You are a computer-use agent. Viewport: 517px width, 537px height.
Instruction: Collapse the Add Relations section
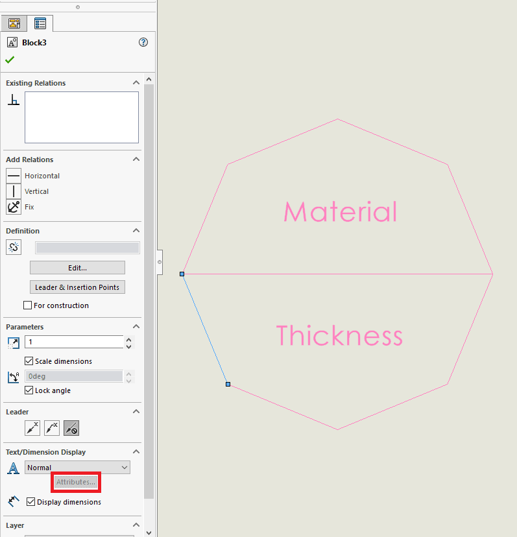pos(136,160)
